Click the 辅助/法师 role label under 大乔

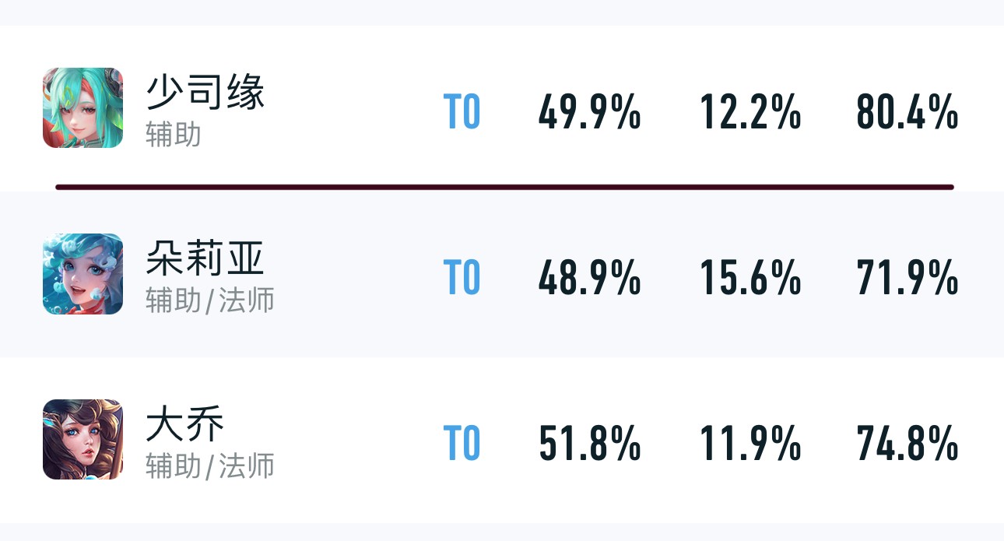(209, 465)
